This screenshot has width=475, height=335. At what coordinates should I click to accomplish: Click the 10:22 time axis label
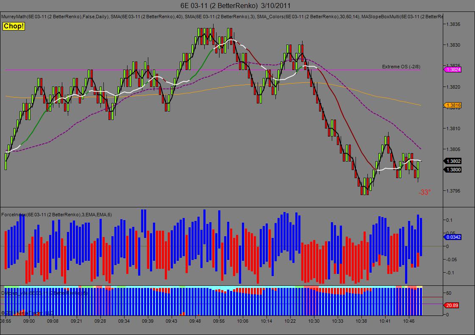[x=290, y=321]
